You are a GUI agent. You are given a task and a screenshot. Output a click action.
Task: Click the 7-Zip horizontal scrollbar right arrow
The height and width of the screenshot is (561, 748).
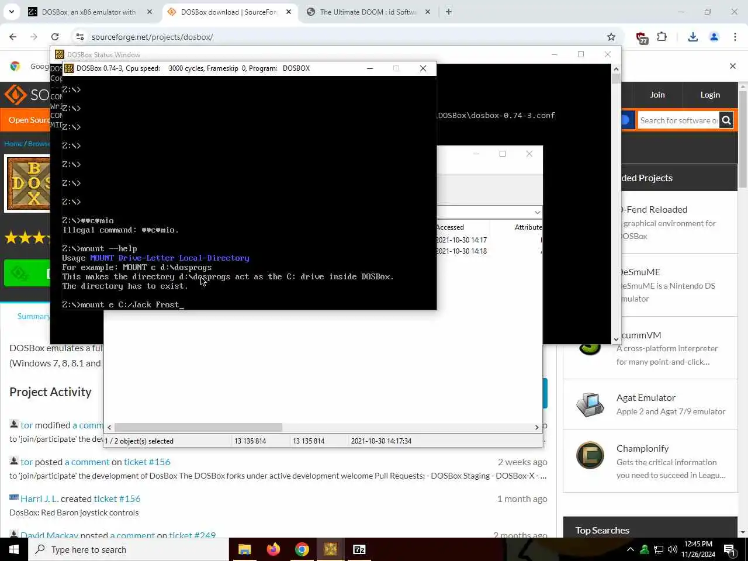537,427
